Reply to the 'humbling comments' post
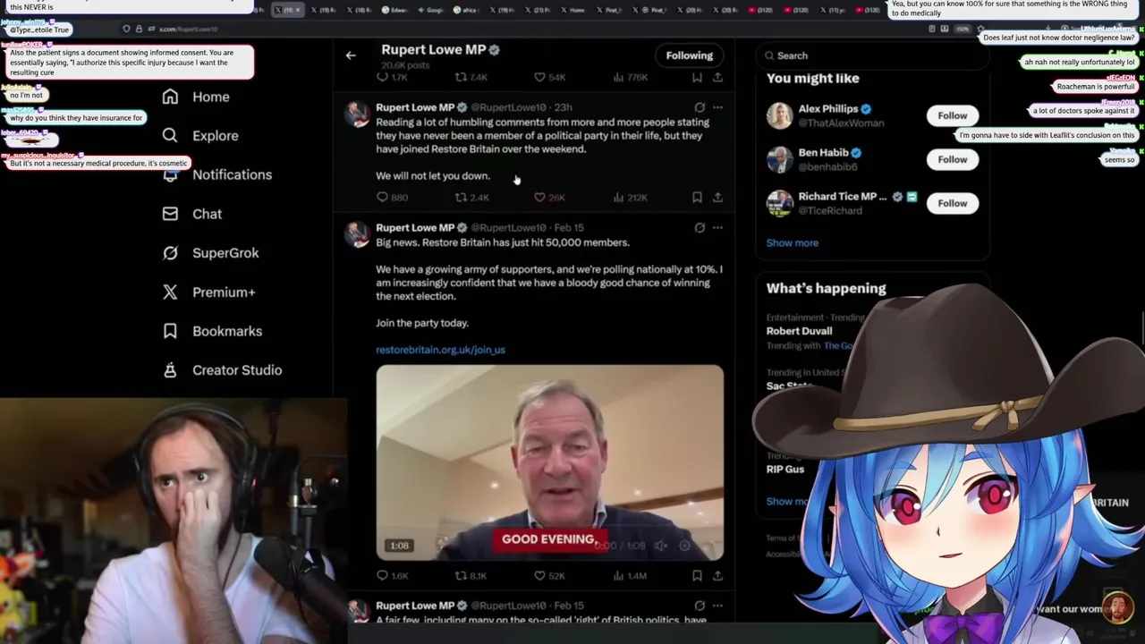1145x644 pixels. coord(382,197)
